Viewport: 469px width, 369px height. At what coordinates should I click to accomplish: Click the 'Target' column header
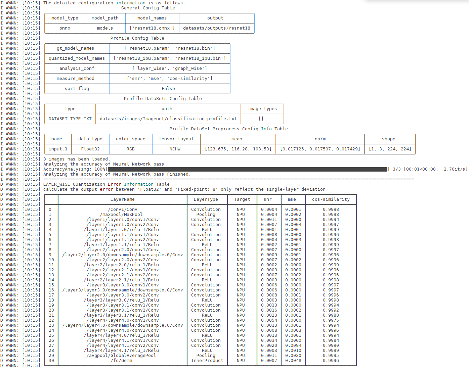pyautogui.click(x=242, y=199)
